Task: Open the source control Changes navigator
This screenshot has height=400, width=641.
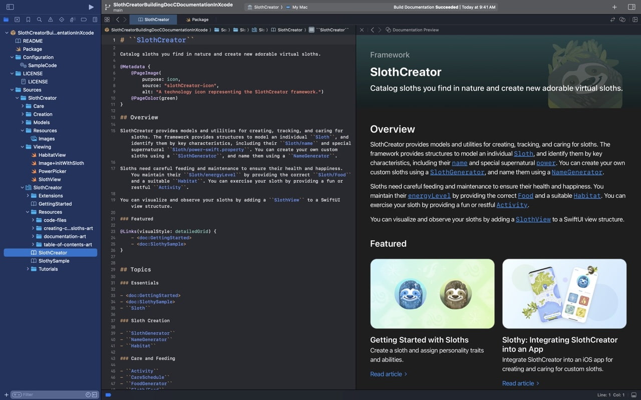Action: [17, 19]
